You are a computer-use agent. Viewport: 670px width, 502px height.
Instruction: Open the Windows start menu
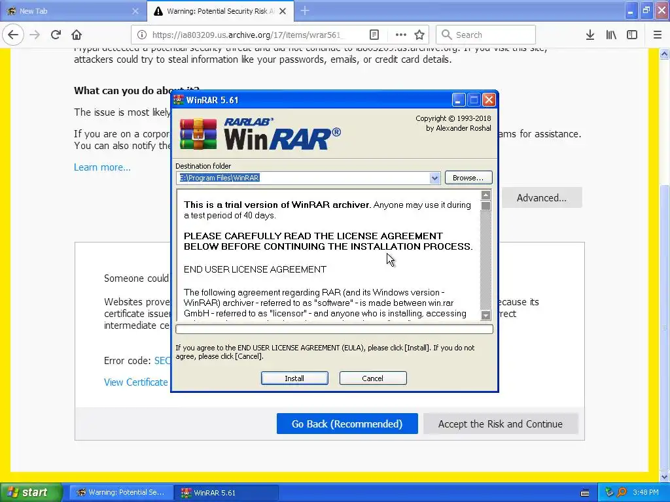30,492
